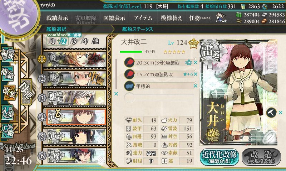Open the 入渠 docking sidebar icon
The width and height of the screenshot is (286, 171).
point(7,113)
